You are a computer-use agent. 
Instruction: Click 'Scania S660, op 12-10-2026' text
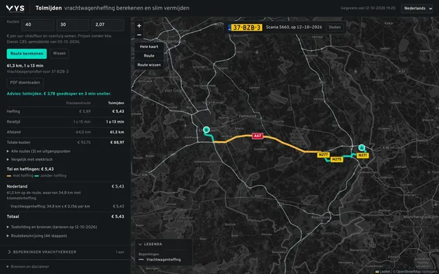click(294, 27)
